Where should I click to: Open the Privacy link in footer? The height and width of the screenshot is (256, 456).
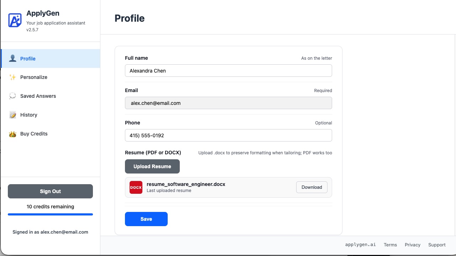413,245
